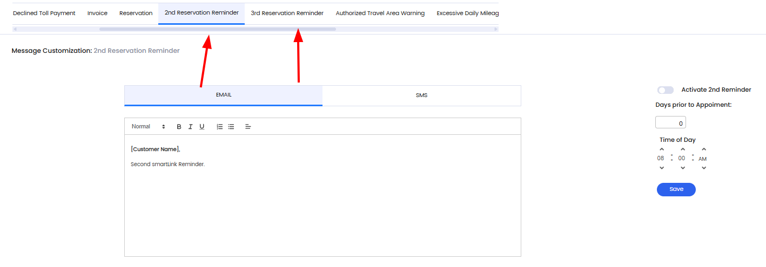The image size is (766, 267).
Task: Insert a bulleted list in message
Action: point(231,127)
